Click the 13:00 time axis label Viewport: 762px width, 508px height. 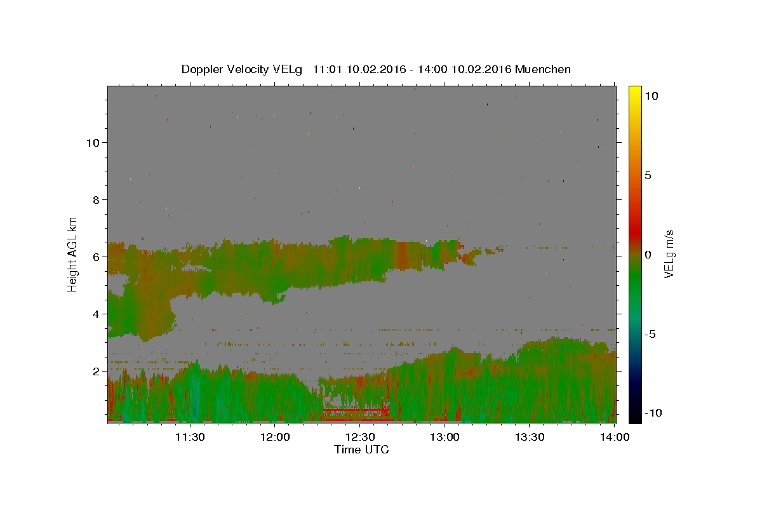point(445,437)
